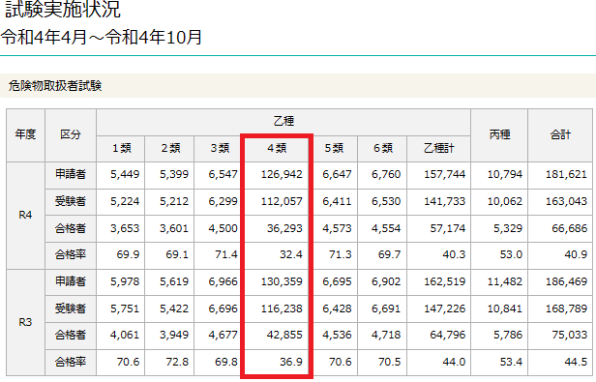
Task: Select the 1類 column header
Action: click(121, 148)
